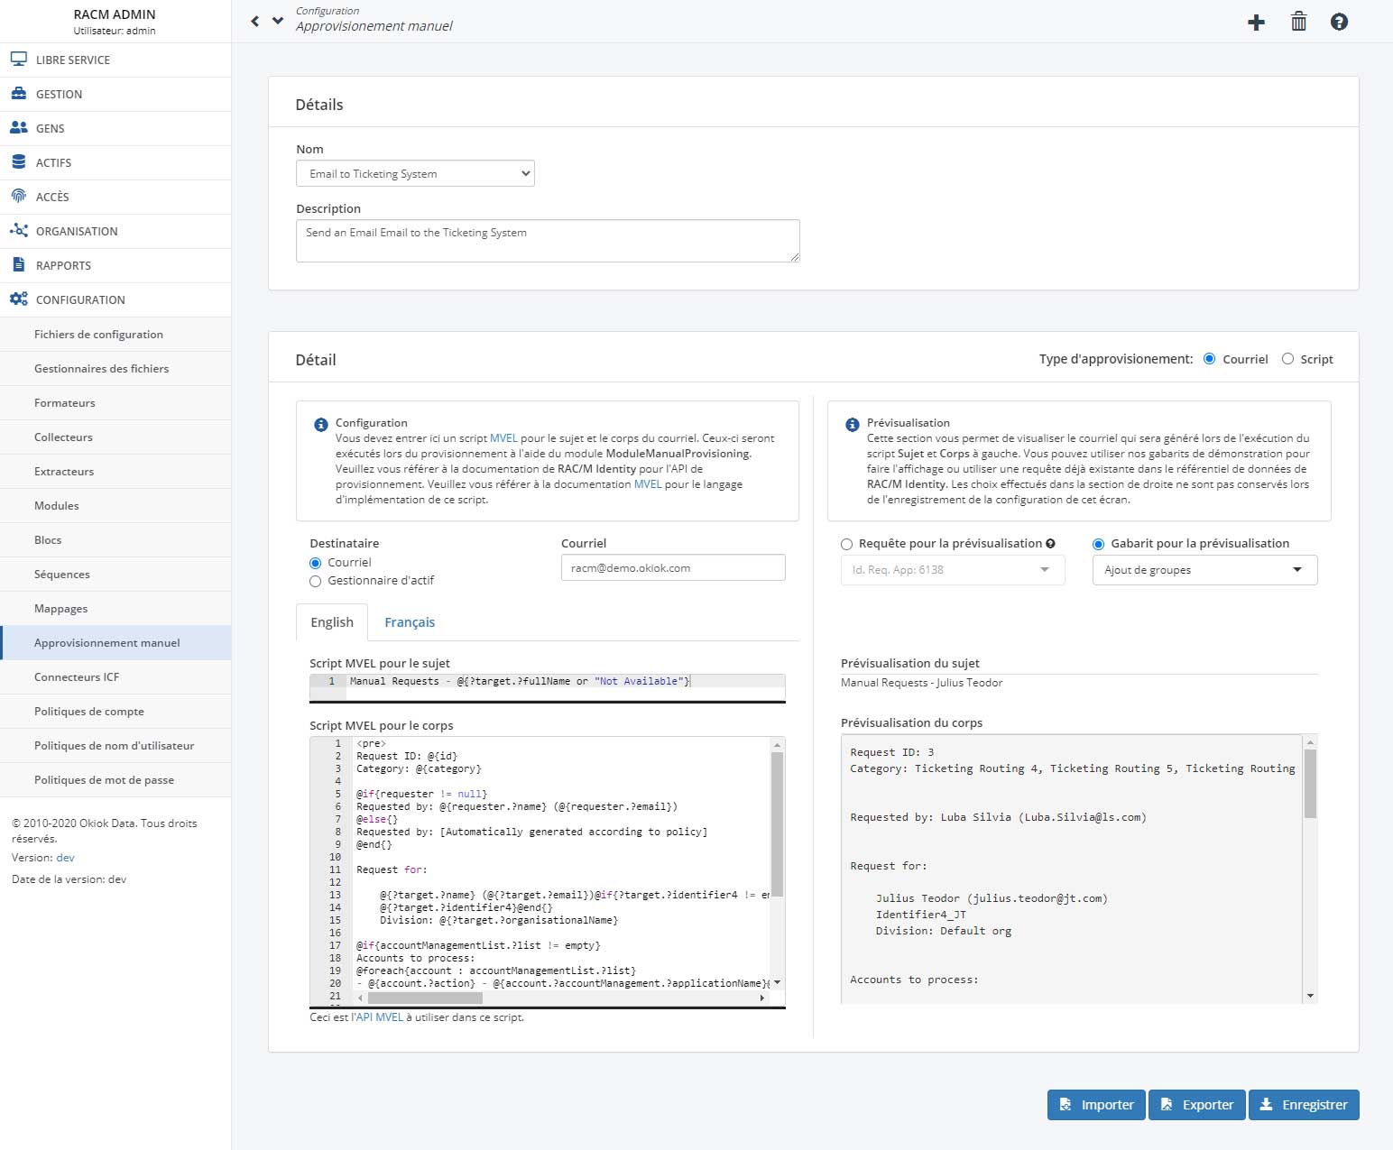The image size is (1393, 1150).
Task: Click the Importer button's file icon
Action: [x=1066, y=1105]
